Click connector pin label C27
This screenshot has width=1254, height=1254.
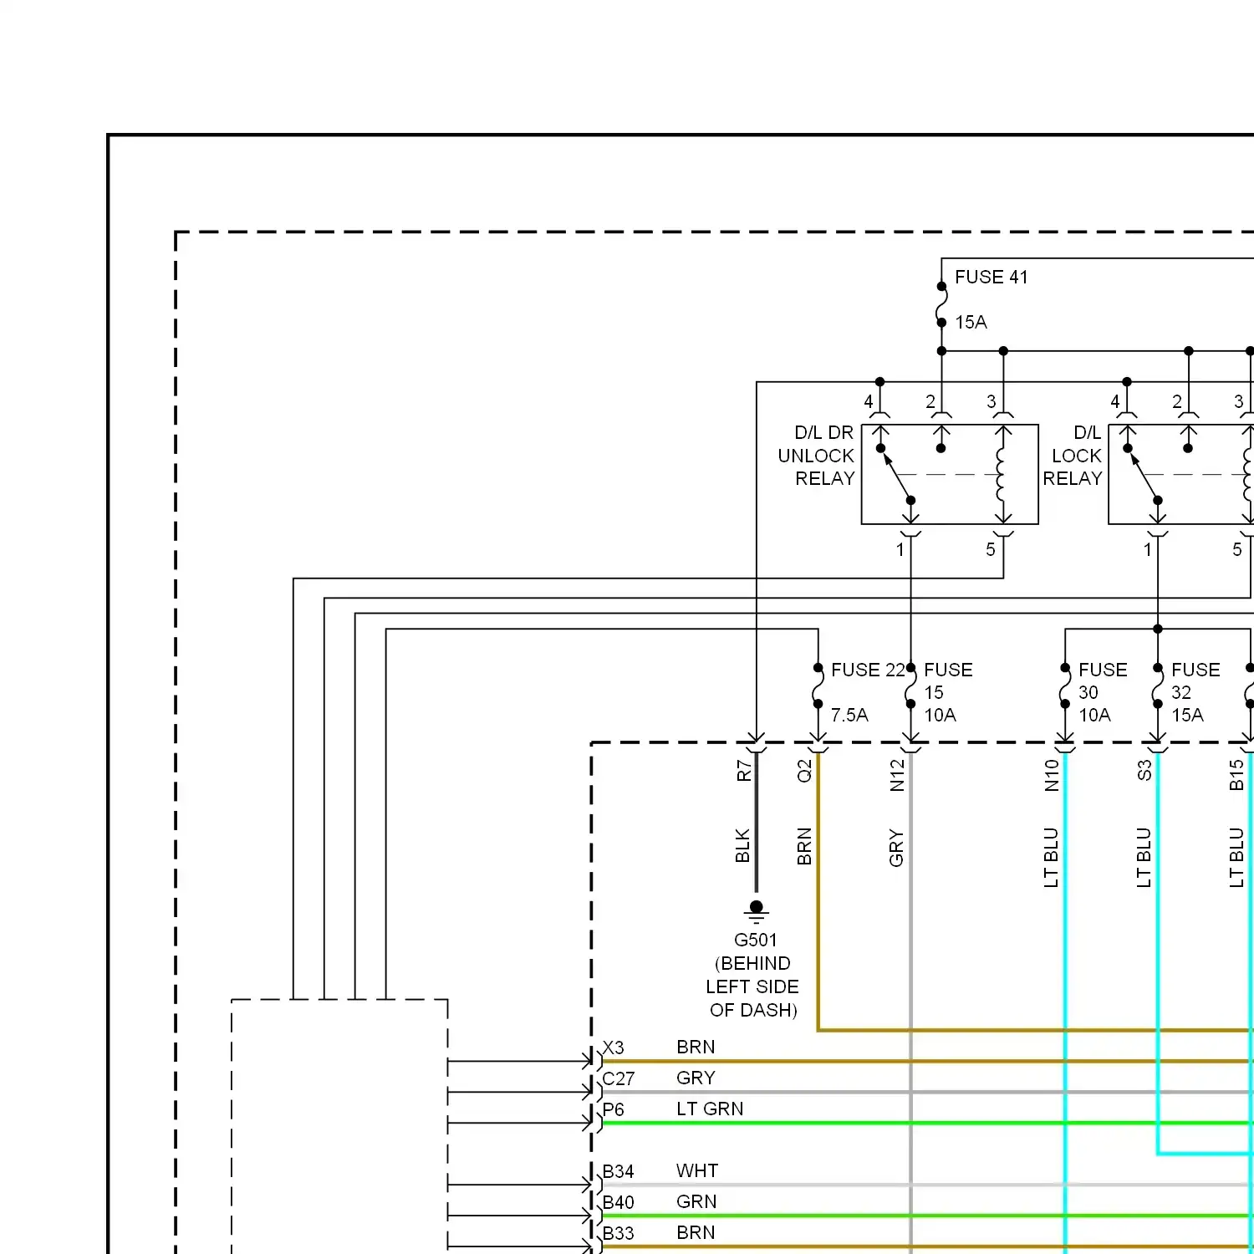[x=619, y=1079]
